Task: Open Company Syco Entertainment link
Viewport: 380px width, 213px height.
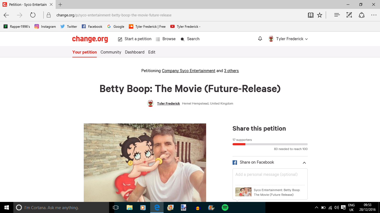Action: pyautogui.click(x=189, y=71)
